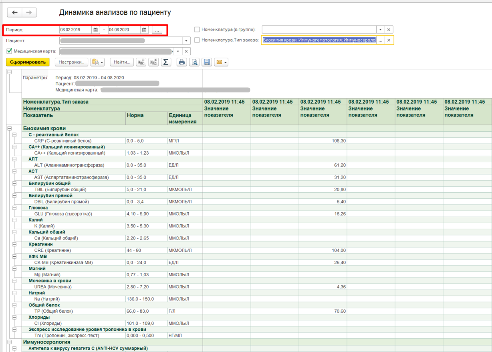
Task: Expand all groups toolbar icon
Action: point(153,62)
